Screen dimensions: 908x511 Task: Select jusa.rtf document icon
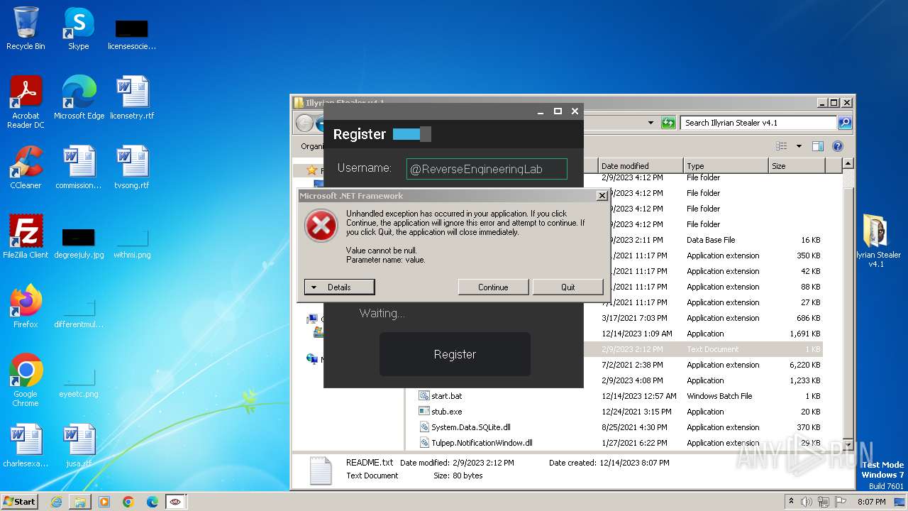coord(79,446)
